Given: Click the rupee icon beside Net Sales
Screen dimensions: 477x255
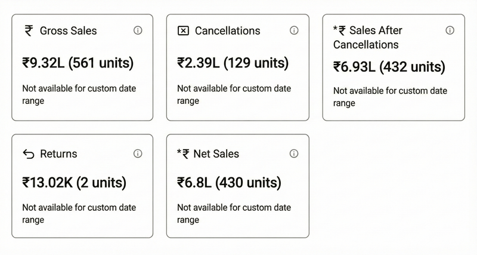Looking at the screenshot, I should pos(185,154).
